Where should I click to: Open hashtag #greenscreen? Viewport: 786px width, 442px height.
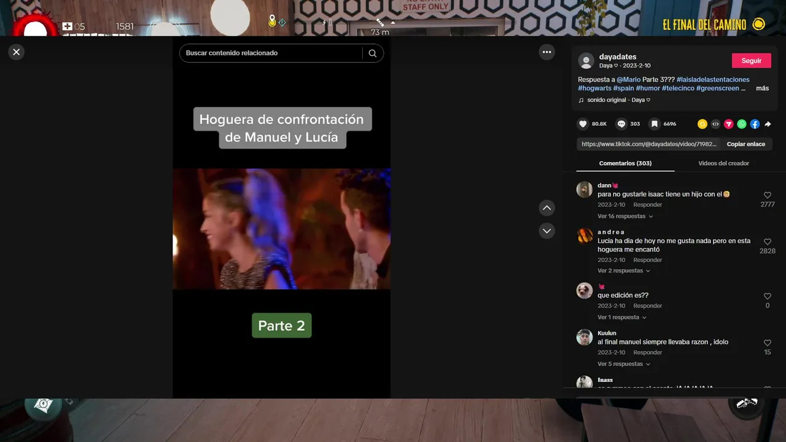pos(718,88)
